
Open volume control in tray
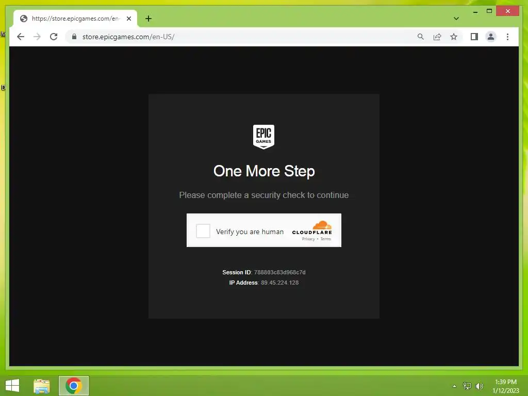pos(480,386)
